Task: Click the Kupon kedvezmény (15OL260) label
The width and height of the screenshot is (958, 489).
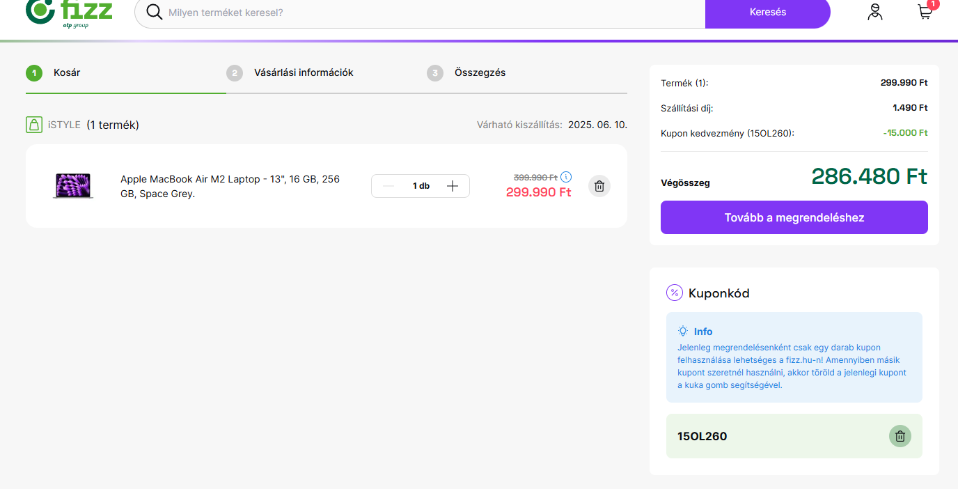Action: tap(728, 133)
